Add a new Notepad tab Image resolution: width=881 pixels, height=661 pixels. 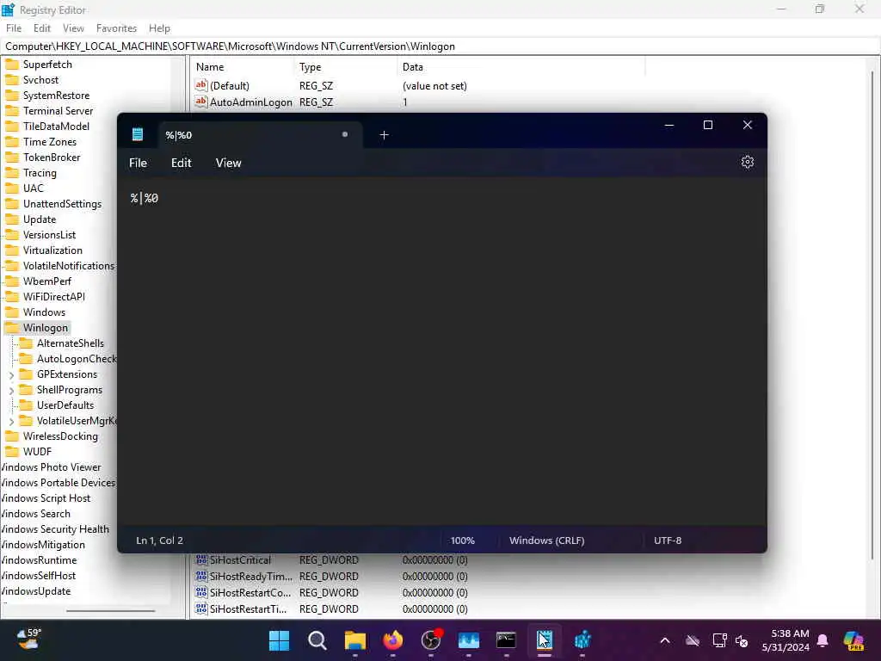click(384, 135)
